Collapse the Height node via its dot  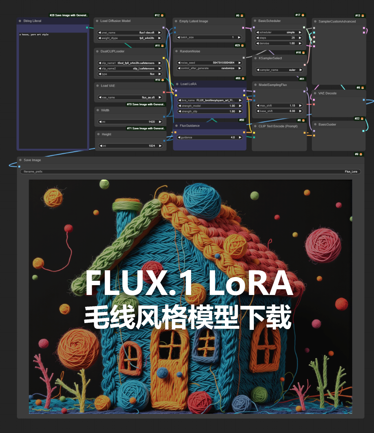click(98, 134)
